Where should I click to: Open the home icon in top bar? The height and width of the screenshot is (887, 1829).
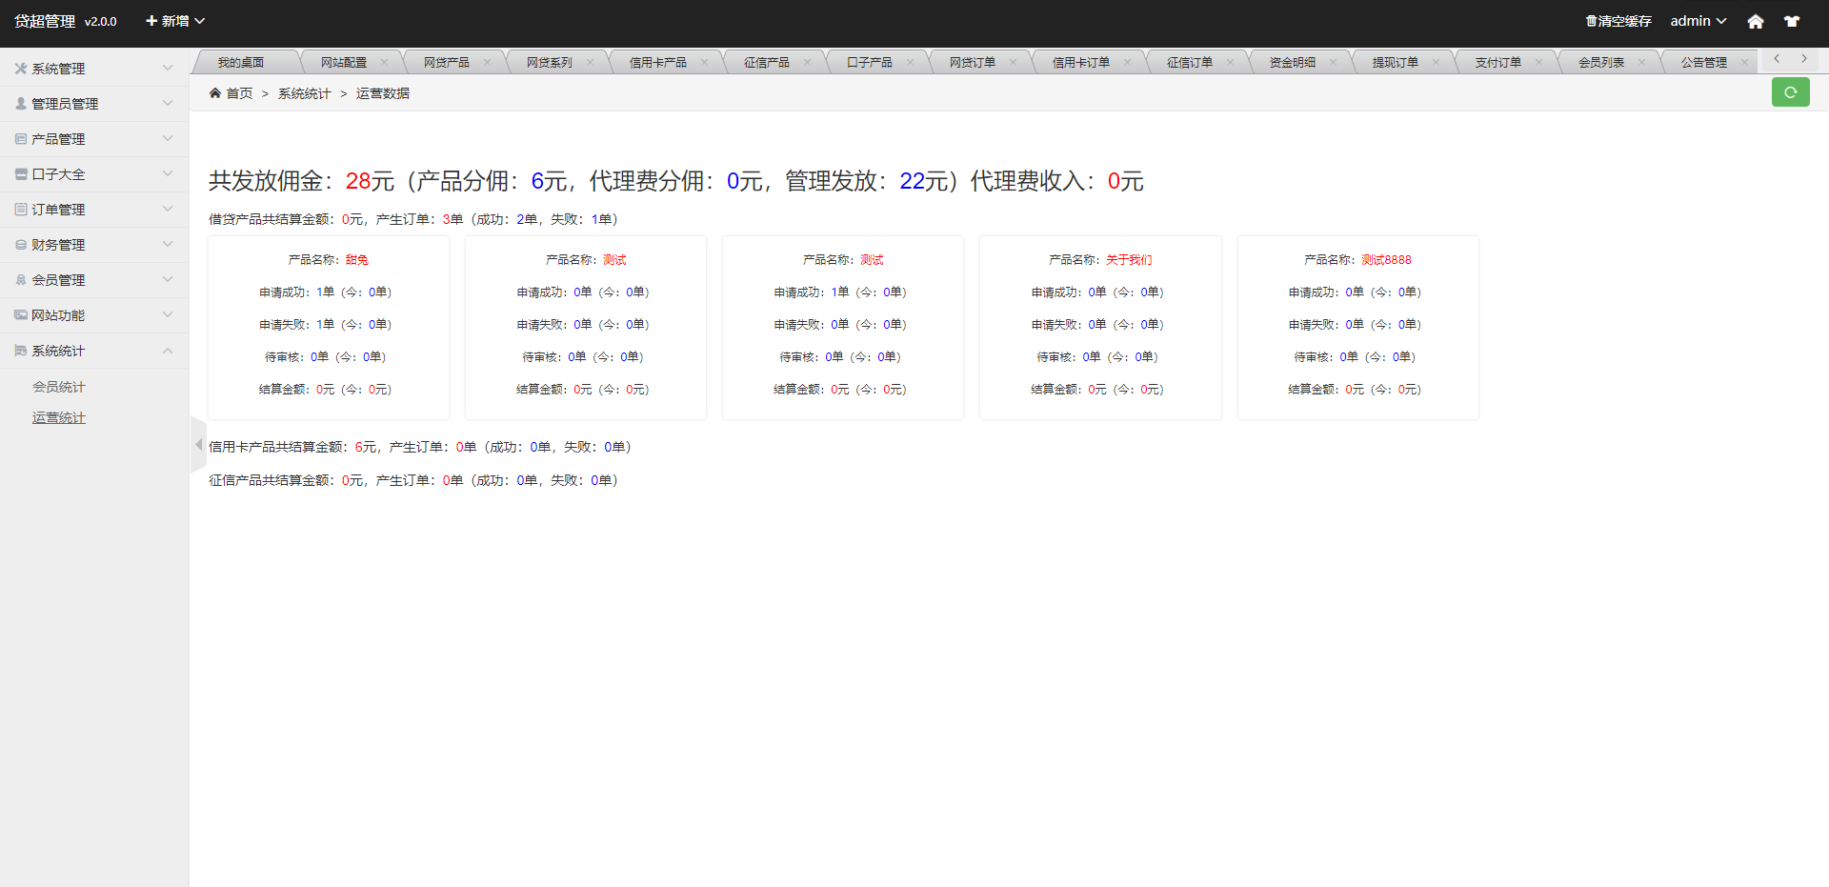(1755, 21)
